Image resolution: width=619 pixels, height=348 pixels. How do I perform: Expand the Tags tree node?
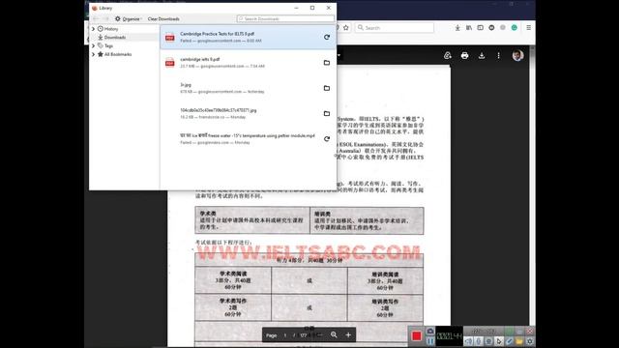point(94,45)
